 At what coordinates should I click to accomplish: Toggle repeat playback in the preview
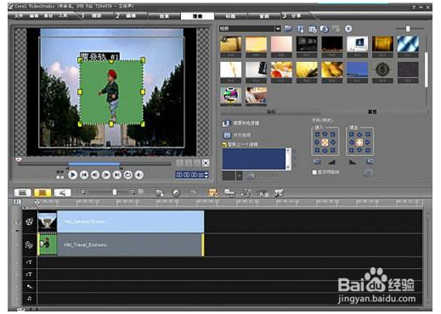click(x=128, y=175)
